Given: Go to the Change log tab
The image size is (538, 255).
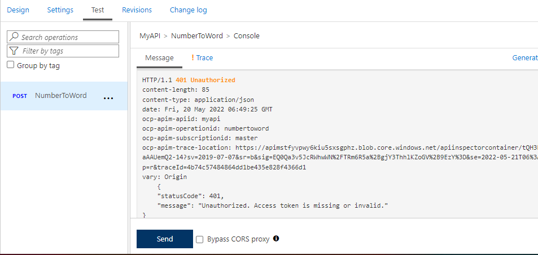Looking at the screenshot, I should pos(188,10).
